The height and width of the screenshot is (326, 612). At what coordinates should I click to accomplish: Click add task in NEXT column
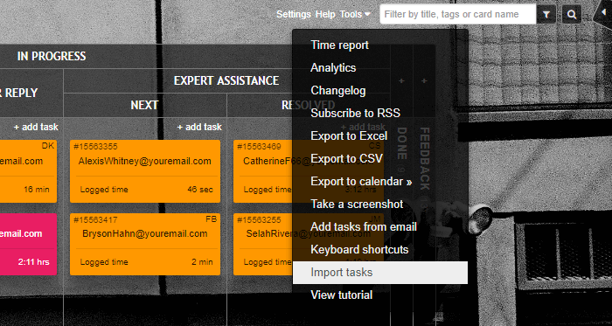[199, 127]
